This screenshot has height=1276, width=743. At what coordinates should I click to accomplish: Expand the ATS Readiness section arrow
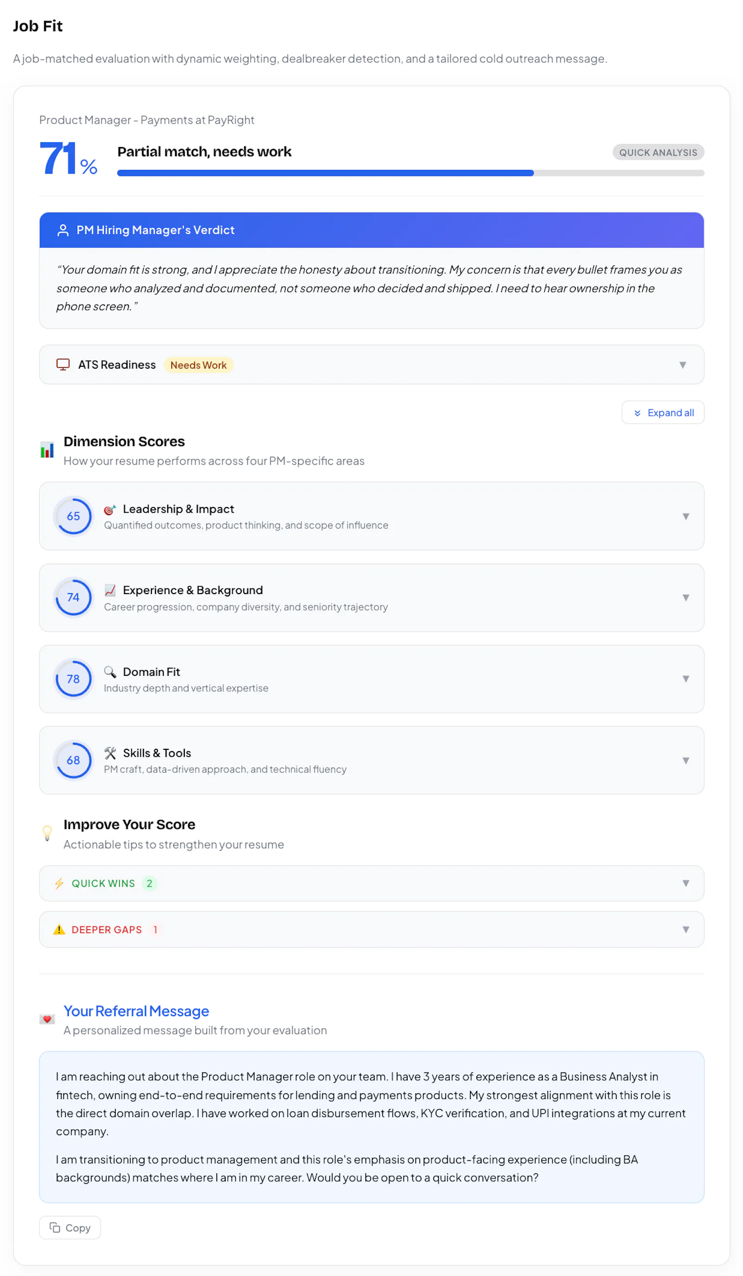(x=682, y=365)
